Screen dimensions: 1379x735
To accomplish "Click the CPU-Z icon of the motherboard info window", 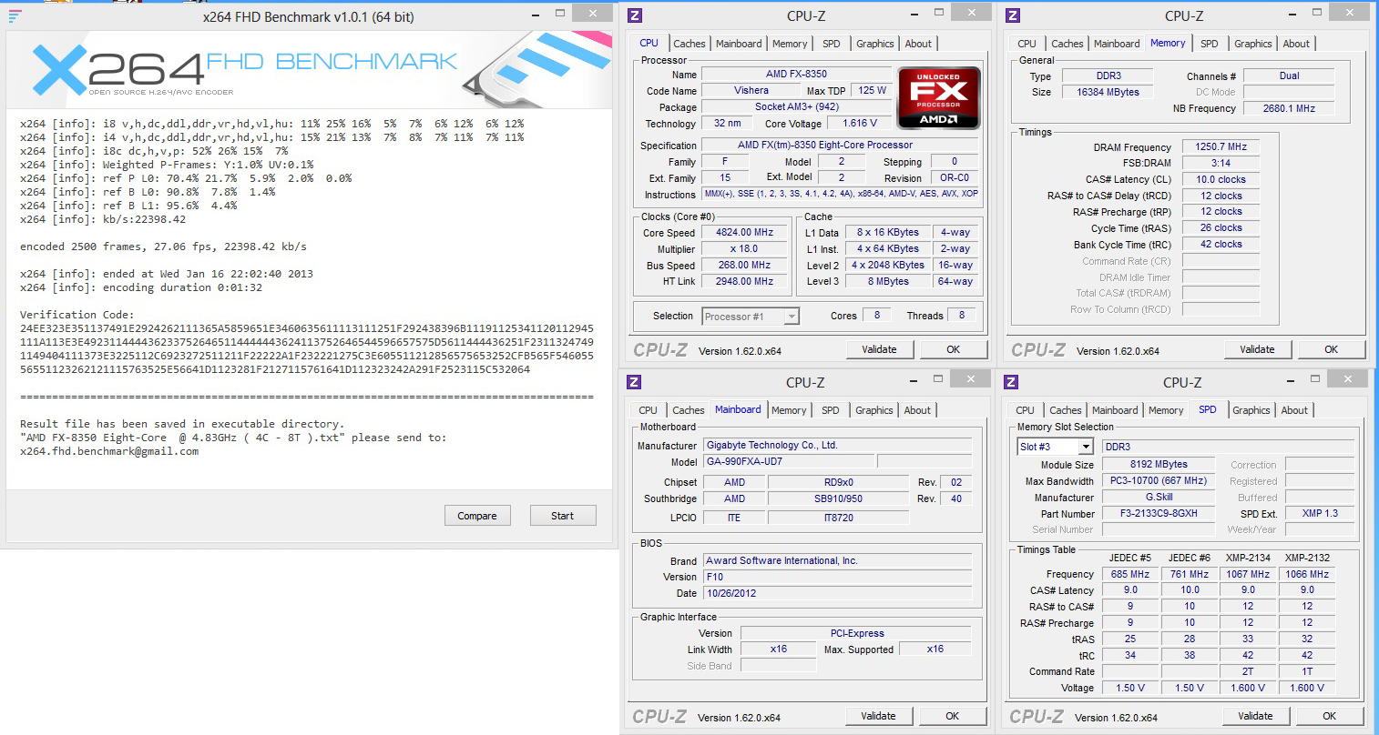I will pos(635,382).
